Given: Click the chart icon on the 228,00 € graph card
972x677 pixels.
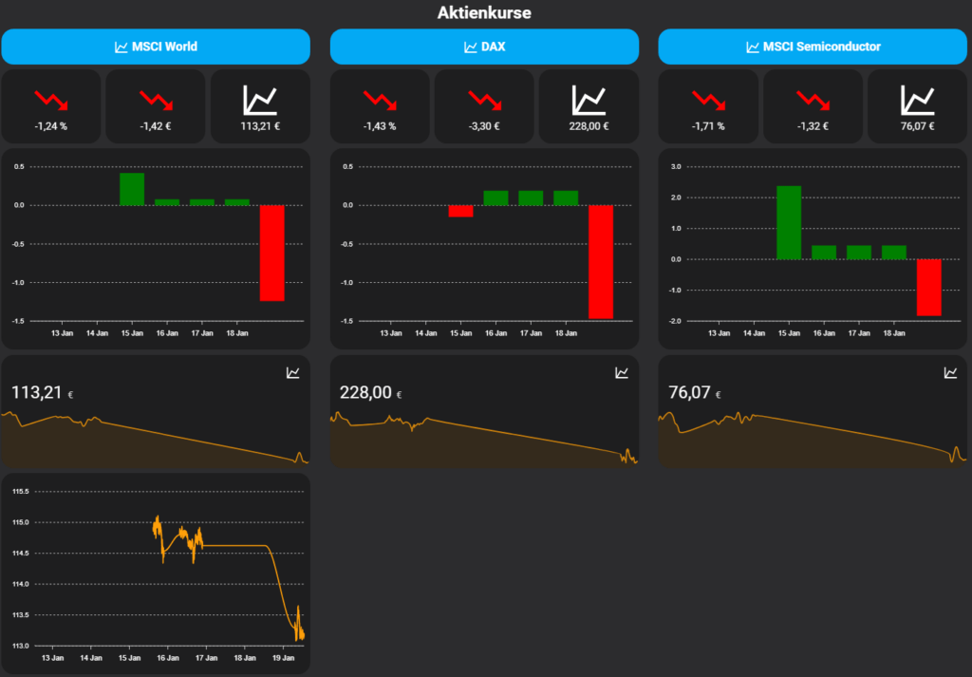Looking at the screenshot, I should (622, 372).
